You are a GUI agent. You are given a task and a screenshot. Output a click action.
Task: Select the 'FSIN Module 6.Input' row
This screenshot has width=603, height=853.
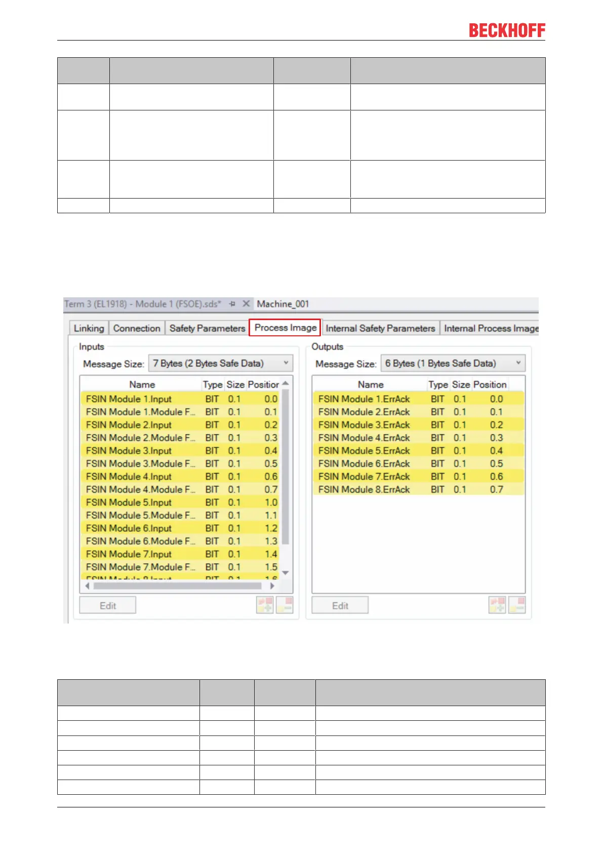[x=181, y=528]
